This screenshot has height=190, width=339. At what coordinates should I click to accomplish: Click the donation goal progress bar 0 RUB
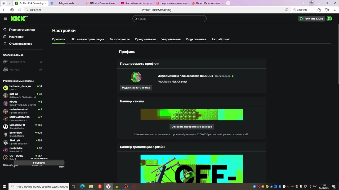pos(39,163)
